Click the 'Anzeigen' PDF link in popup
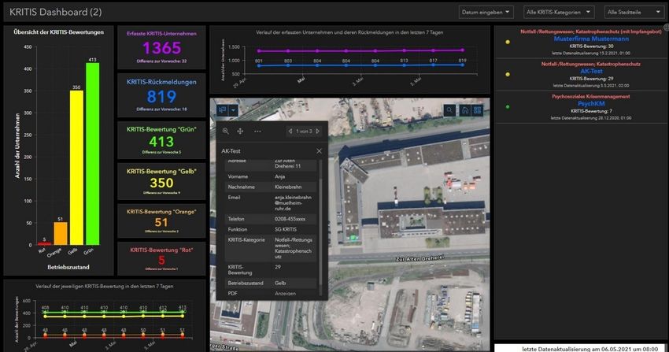The image size is (669, 352). tap(285, 294)
